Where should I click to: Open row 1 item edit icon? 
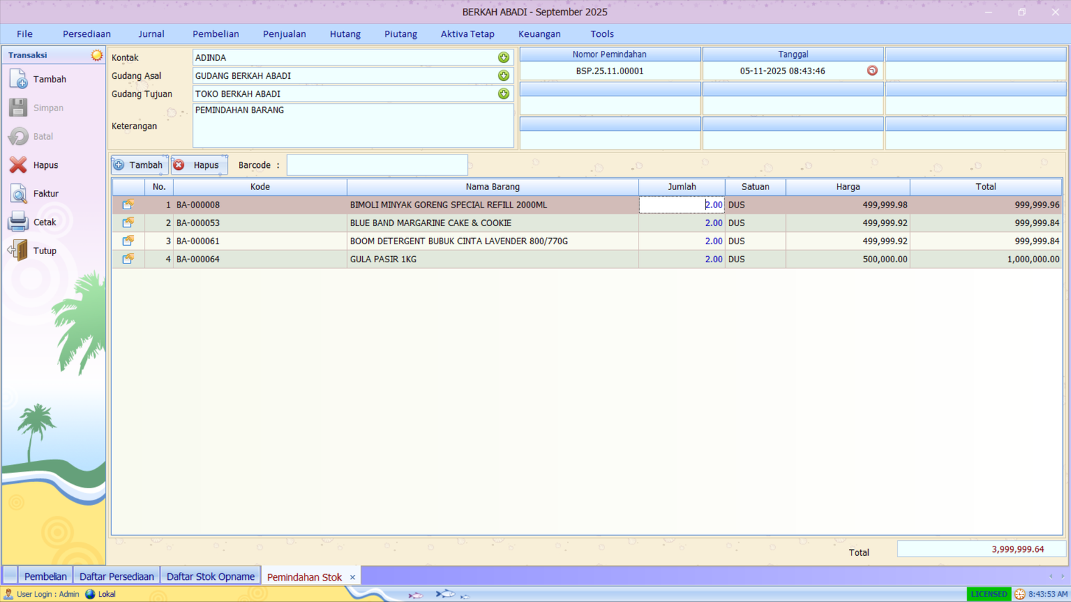pos(128,205)
